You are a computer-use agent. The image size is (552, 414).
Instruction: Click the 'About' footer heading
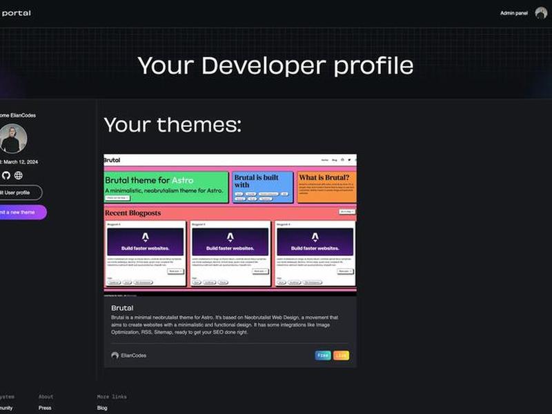(46, 397)
